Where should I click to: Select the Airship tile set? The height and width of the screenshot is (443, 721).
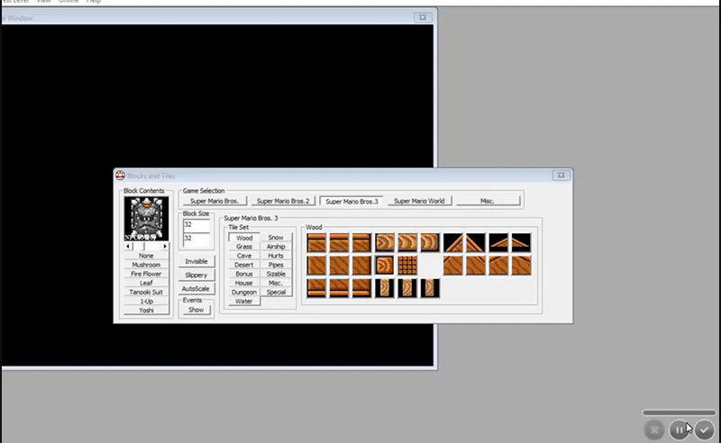pos(276,247)
